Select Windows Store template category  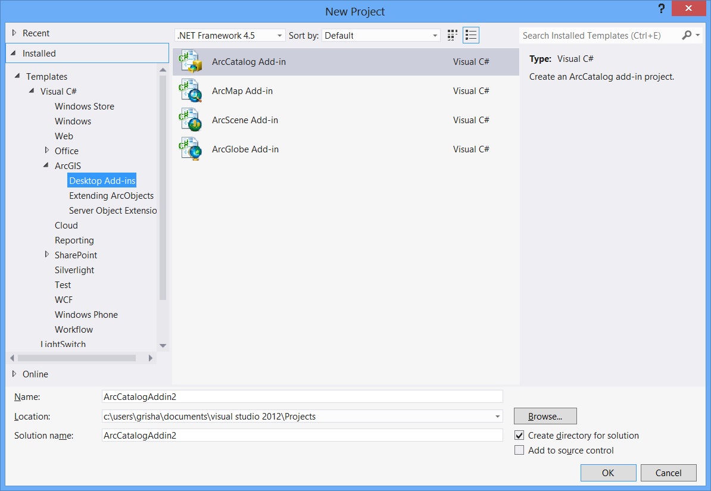[x=85, y=106]
